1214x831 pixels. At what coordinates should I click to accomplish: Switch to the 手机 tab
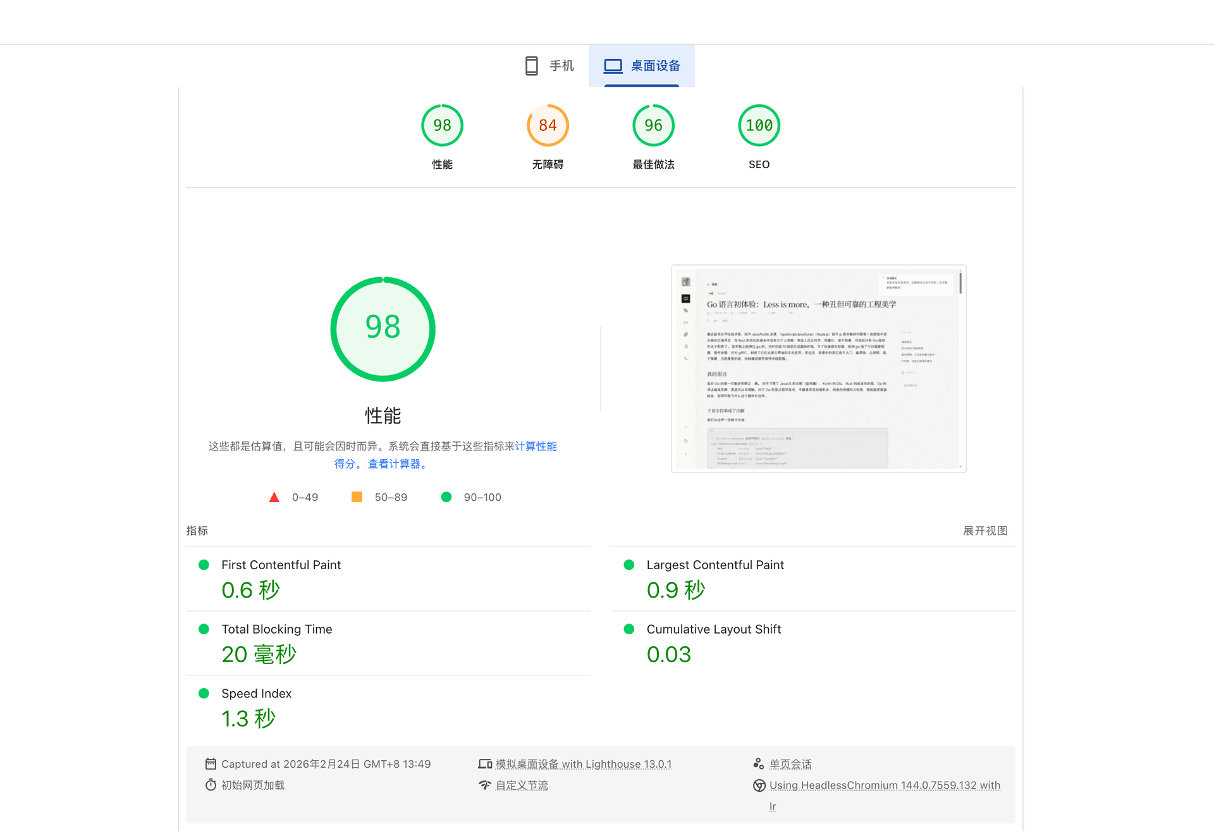[x=561, y=66]
